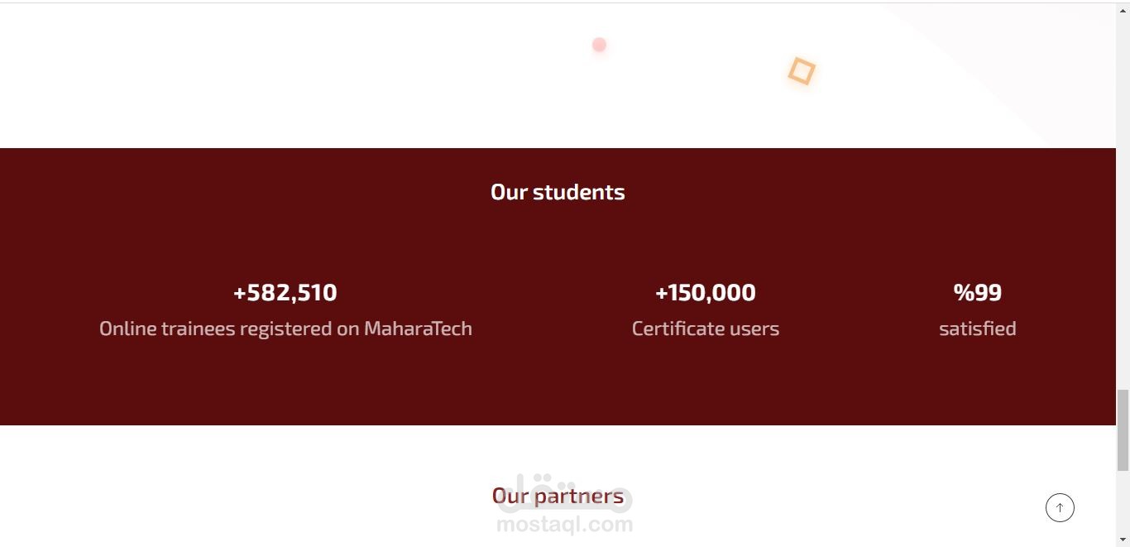Click the scrollbar down arrow
Image resolution: width=1130 pixels, height=547 pixels.
[1123, 540]
